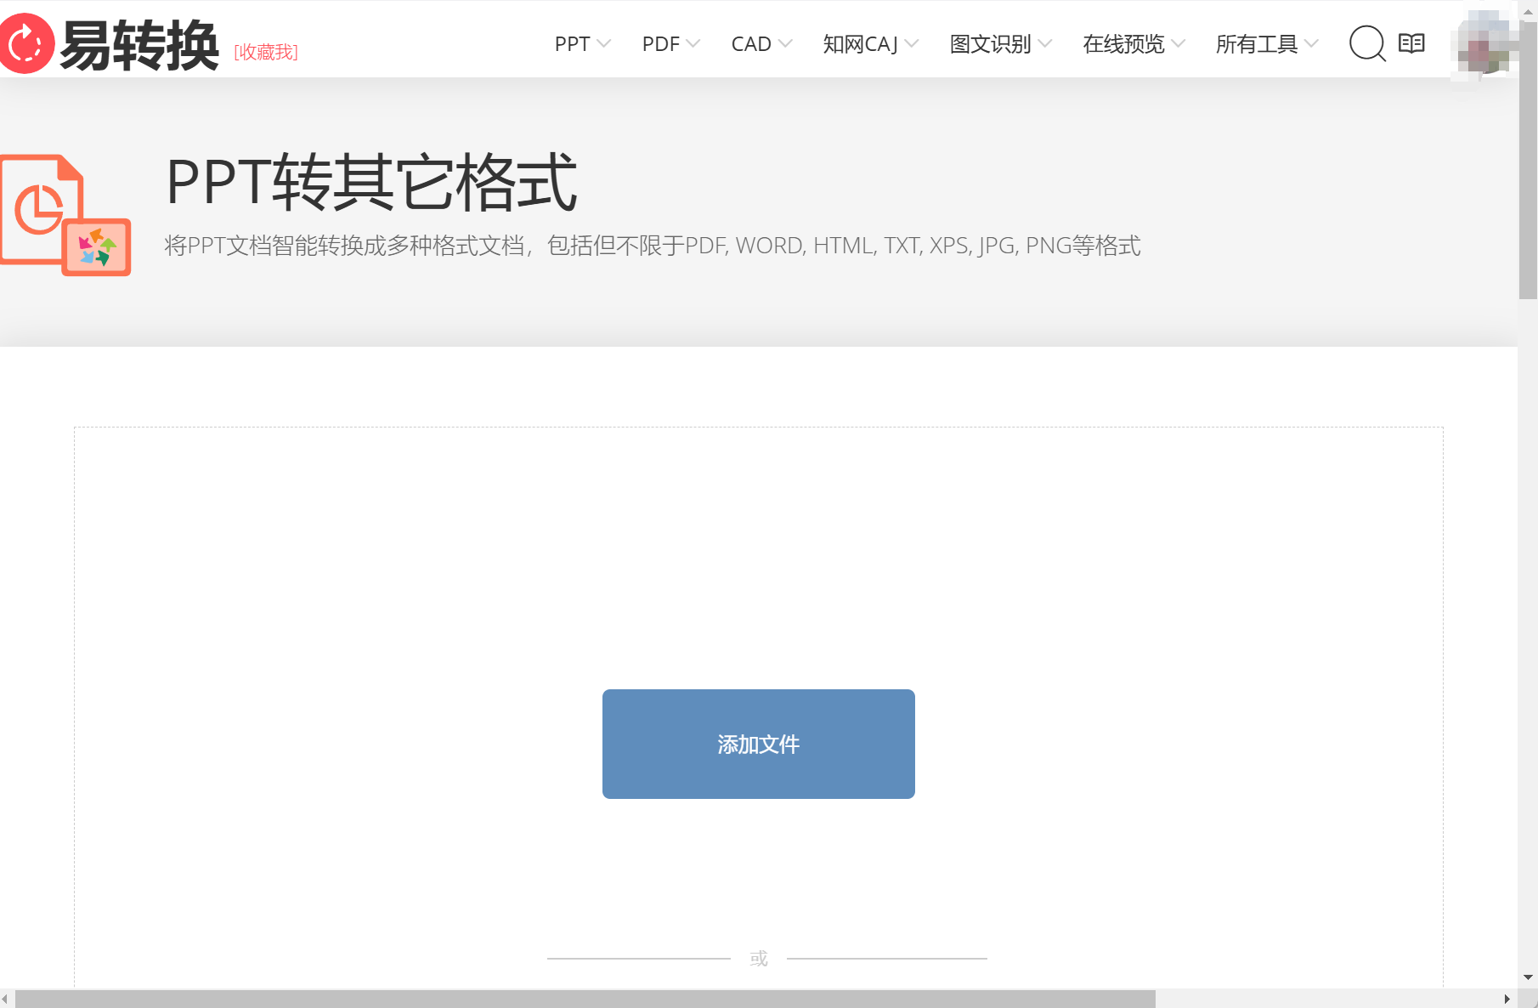Viewport: 1538px width, 1008px height.
Task: Expand the chevron next to 在线预览
Action: pyautogui.click(x=1178, y=43)
